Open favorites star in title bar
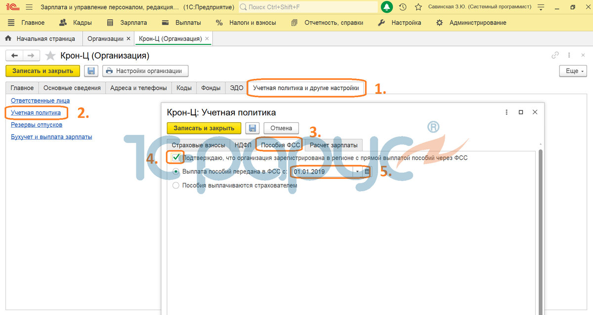Viewport: 593px width, 315px height. point(419,7)
